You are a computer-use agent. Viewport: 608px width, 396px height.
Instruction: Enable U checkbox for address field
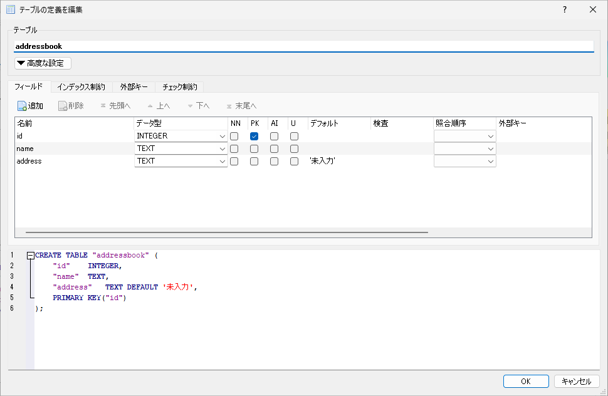[x=294, y=161]
